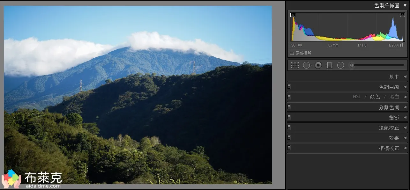
Task: Switch to the 黑白 tab
Action: 394,97
